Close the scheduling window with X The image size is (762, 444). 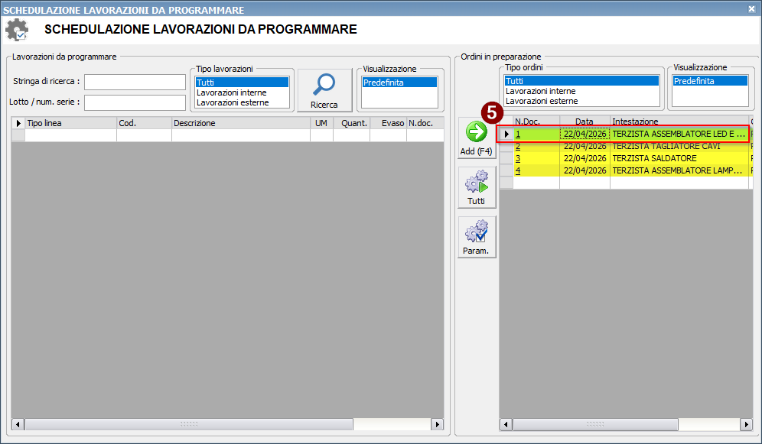pyautogui.click(x=751, y=9)
